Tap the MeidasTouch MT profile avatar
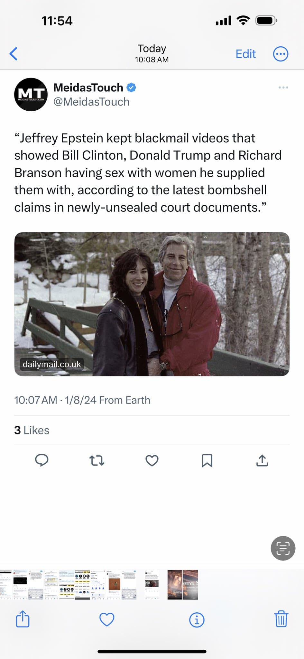 click(x=31, y=95)
